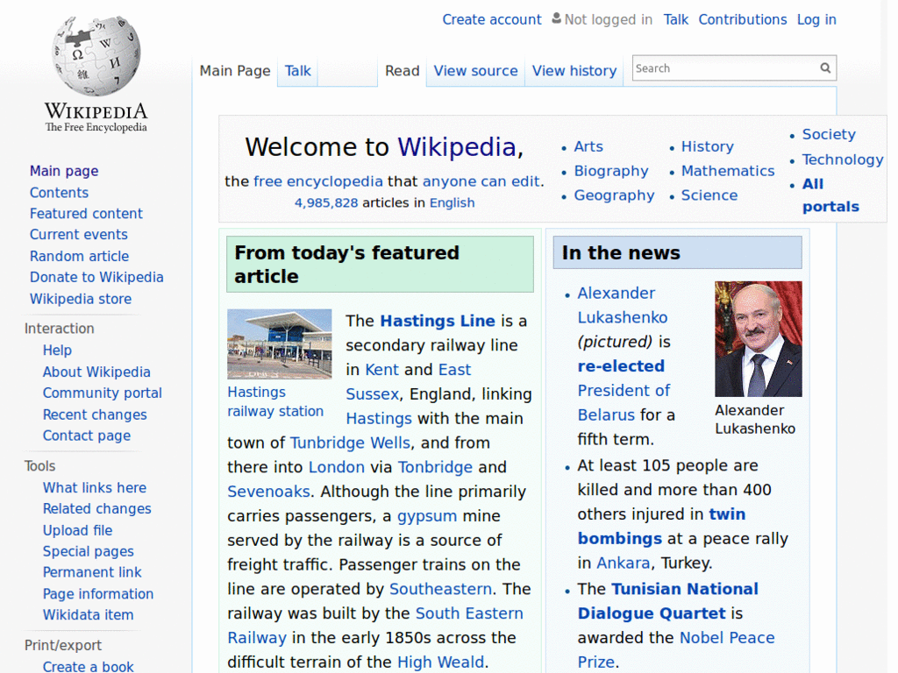
Task: Open the Arts portal link
Action: click(588, 146)
